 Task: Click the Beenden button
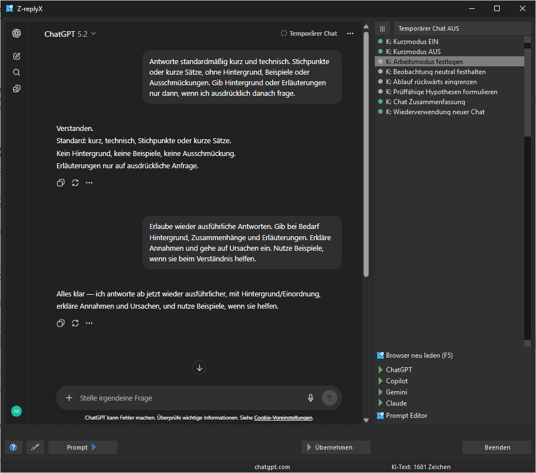coord(496,447)
